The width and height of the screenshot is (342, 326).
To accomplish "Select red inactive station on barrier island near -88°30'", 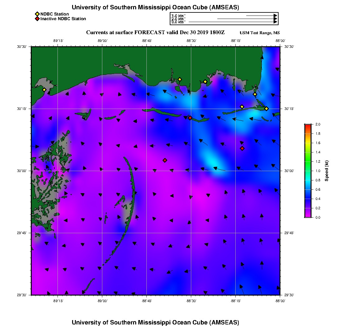I will click(x=190, y=118).
